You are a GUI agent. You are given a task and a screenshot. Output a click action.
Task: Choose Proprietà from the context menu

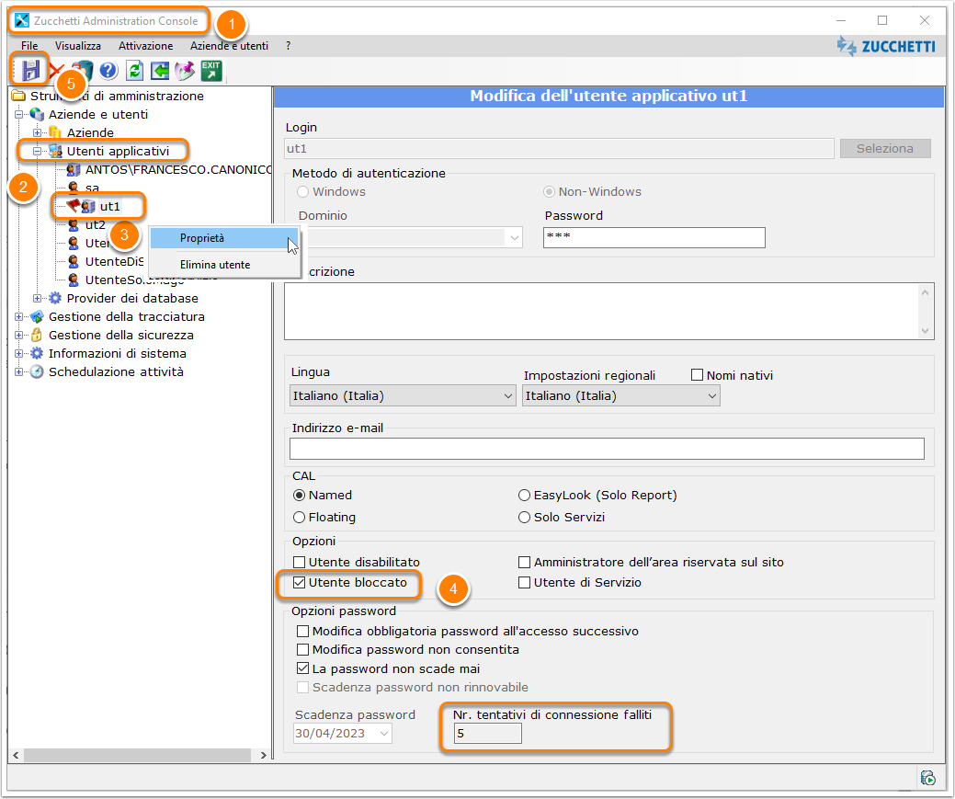tap(224, 238)
